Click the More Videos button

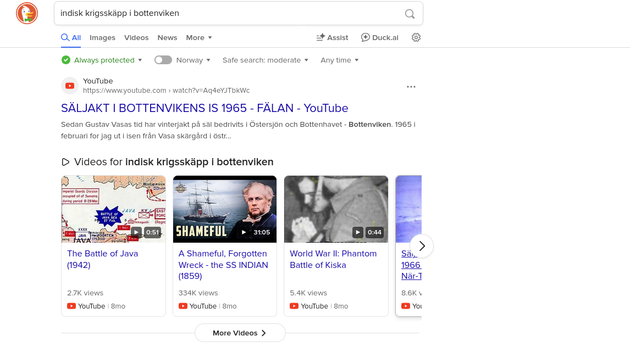pos(240,333)
